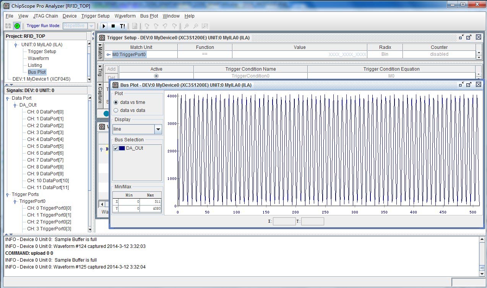This screenshot has width=487, height=288.
Task: Click the T! trigger immediate icon
Action: coord(122,26)
